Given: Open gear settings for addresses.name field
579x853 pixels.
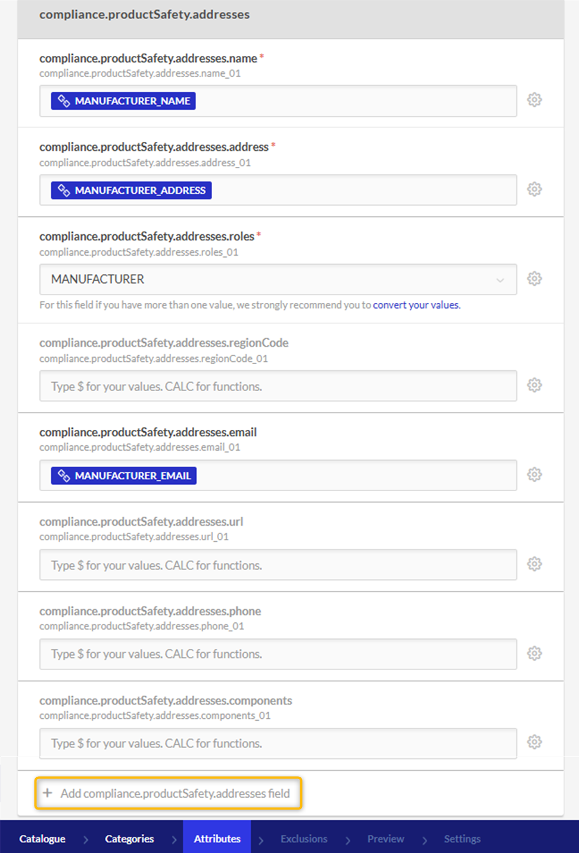Looking at the screenshot, I should (x=534, y=100).
